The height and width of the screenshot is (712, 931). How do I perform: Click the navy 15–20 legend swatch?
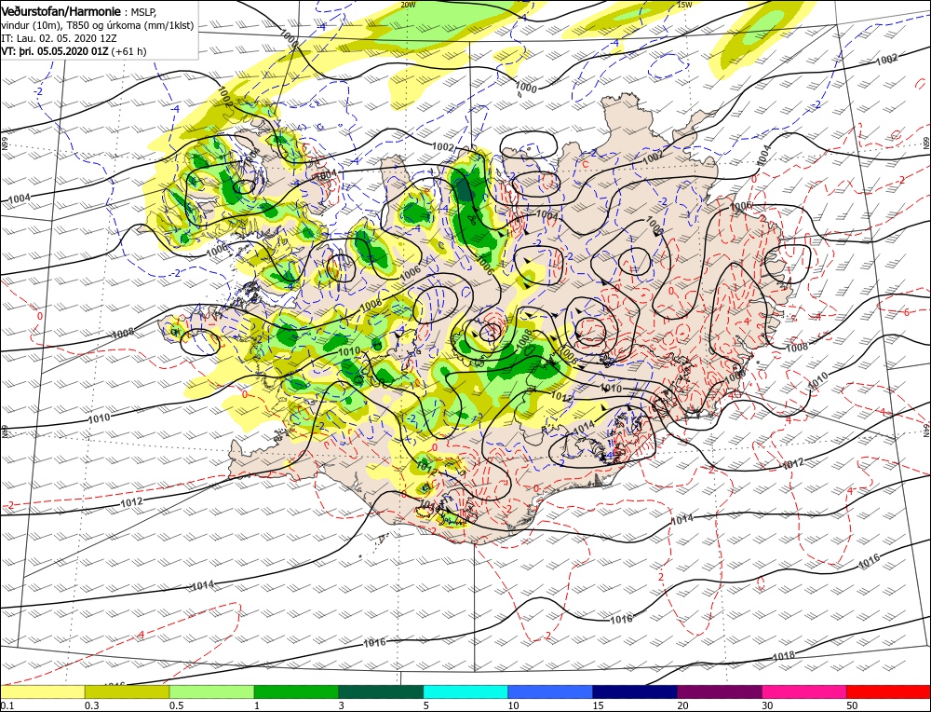tap(635, 691)
